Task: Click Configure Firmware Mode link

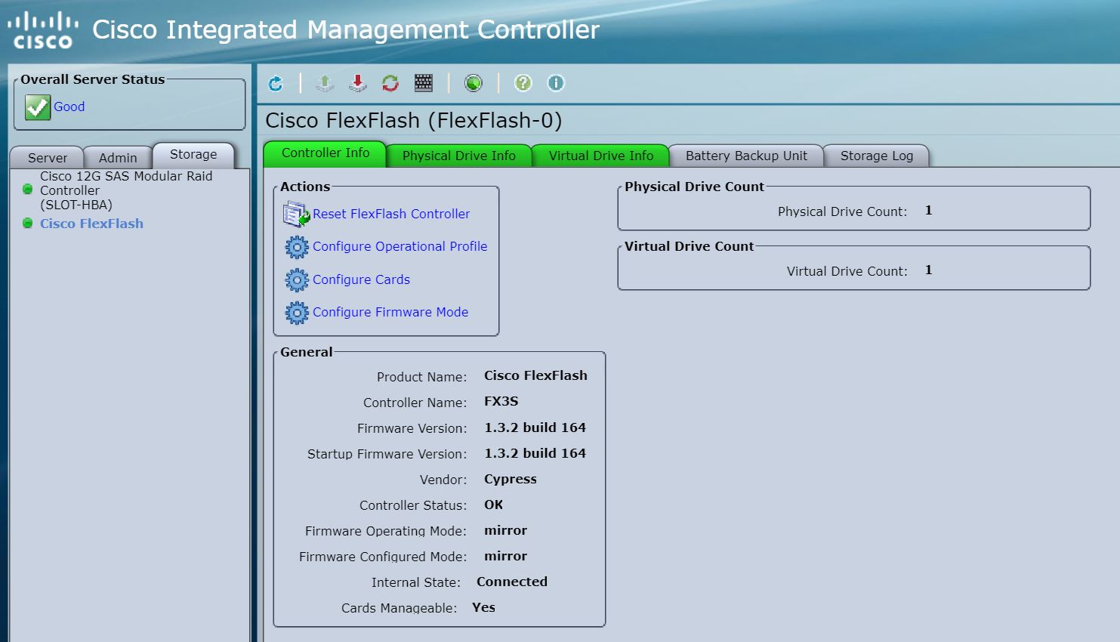Action: point(390,312)
